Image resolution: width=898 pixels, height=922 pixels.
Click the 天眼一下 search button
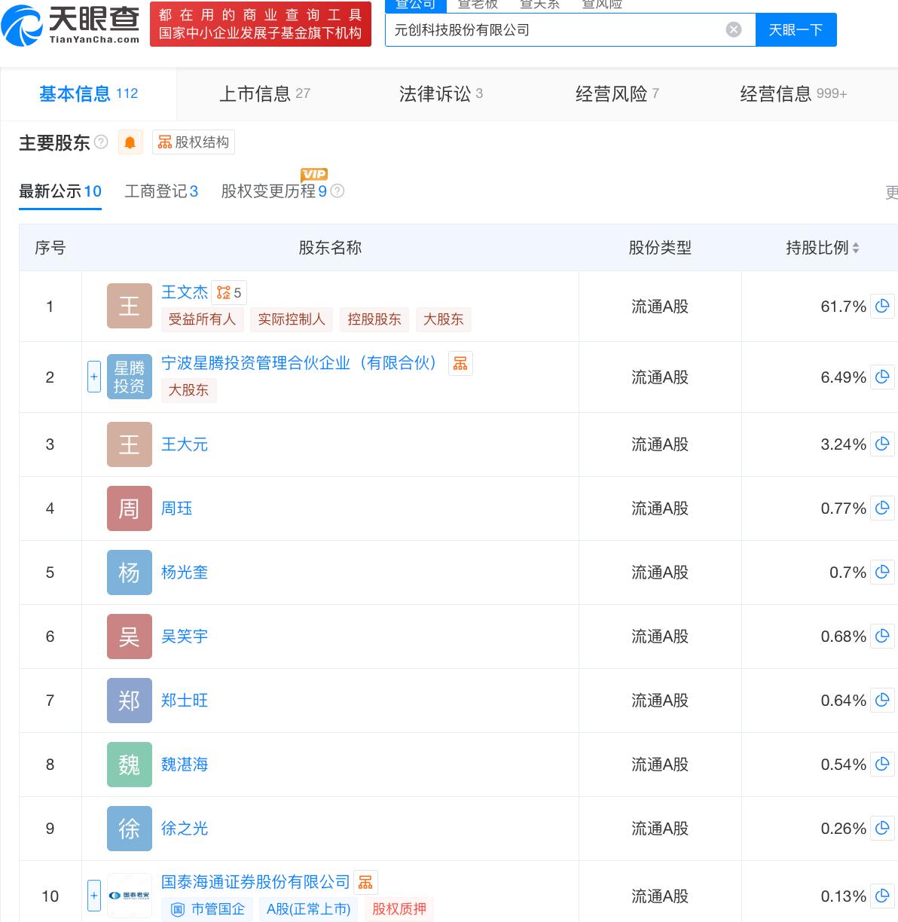tap(796, 30)
